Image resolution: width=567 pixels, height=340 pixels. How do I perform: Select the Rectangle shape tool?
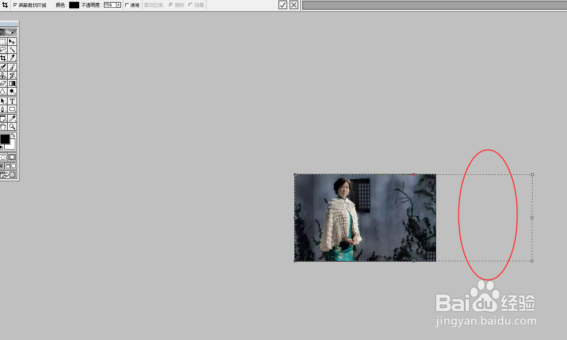point(12,109)
